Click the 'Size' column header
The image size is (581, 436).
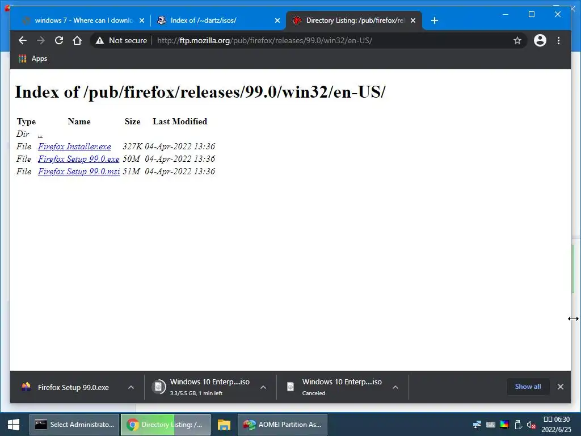(x=132, y=121)
